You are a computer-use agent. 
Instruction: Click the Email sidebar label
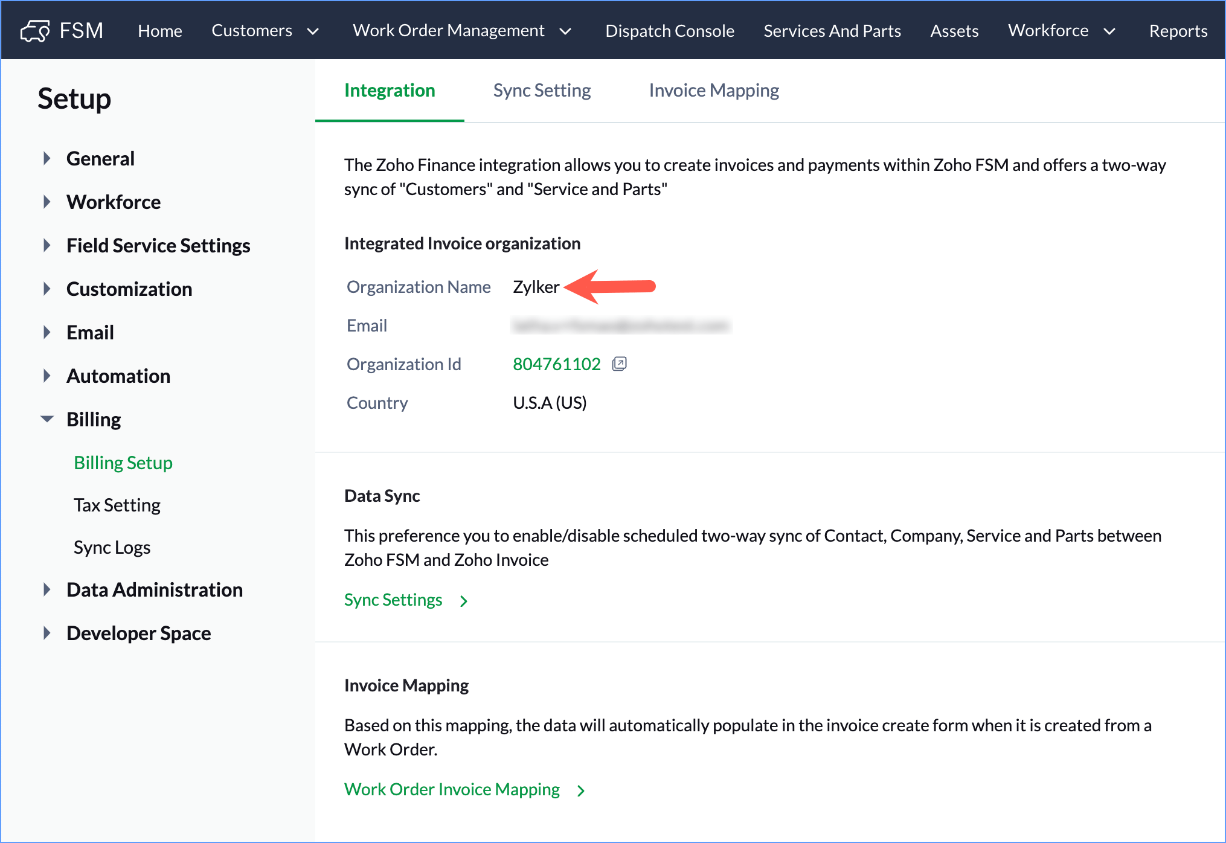pos(90,333)
